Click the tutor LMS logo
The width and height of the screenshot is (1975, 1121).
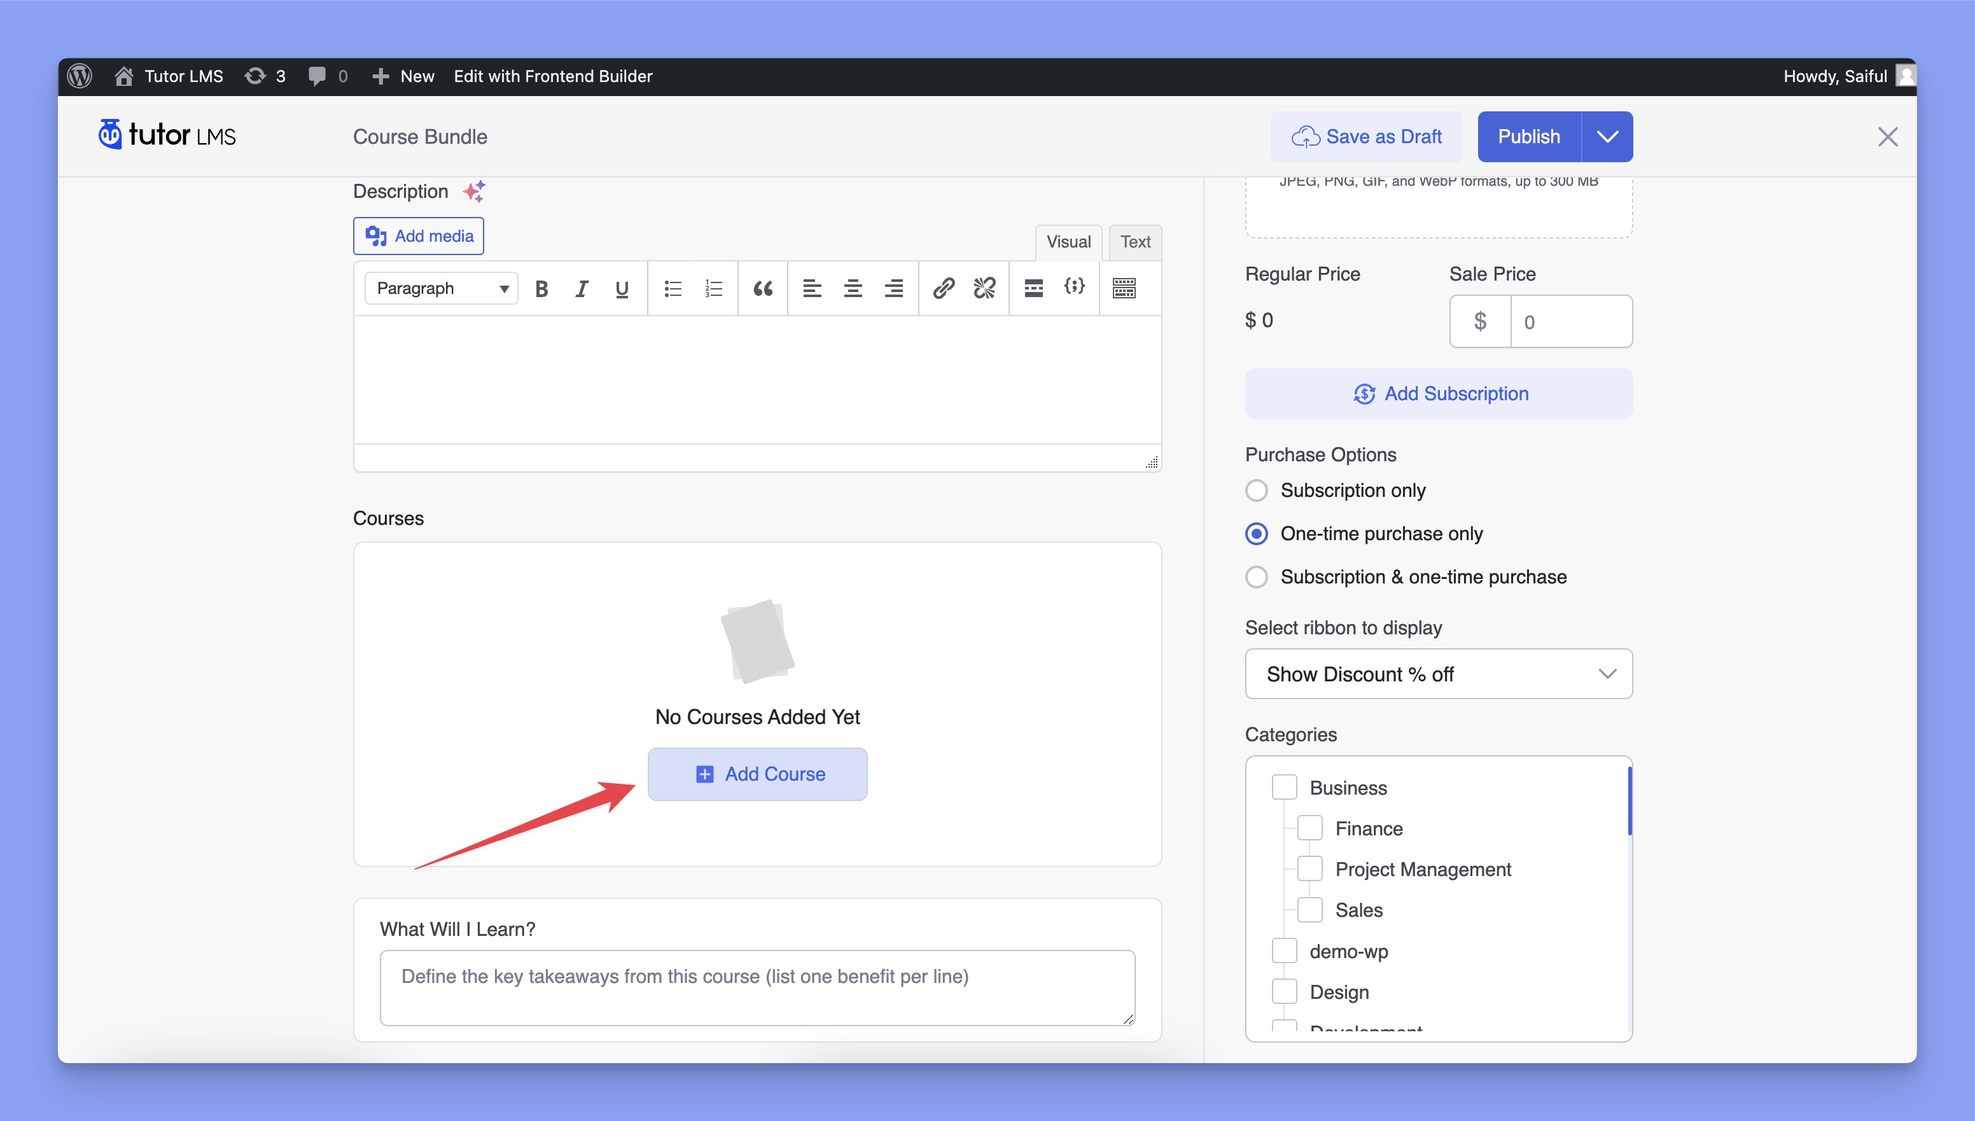[x=167, y=135]
